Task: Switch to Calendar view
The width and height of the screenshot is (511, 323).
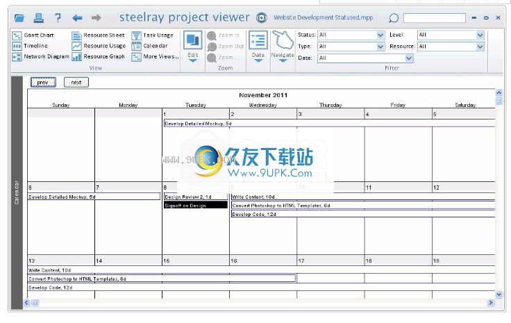Action: tap(149, 46)
